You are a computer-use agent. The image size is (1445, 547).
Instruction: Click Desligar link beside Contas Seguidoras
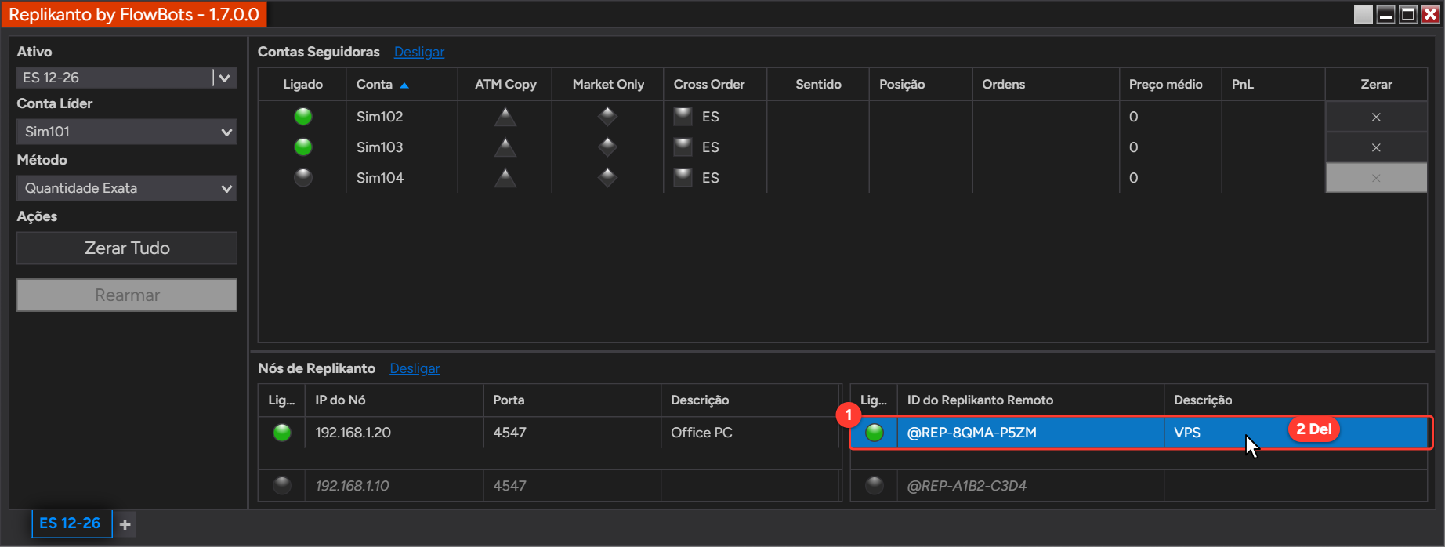point(419,52)
